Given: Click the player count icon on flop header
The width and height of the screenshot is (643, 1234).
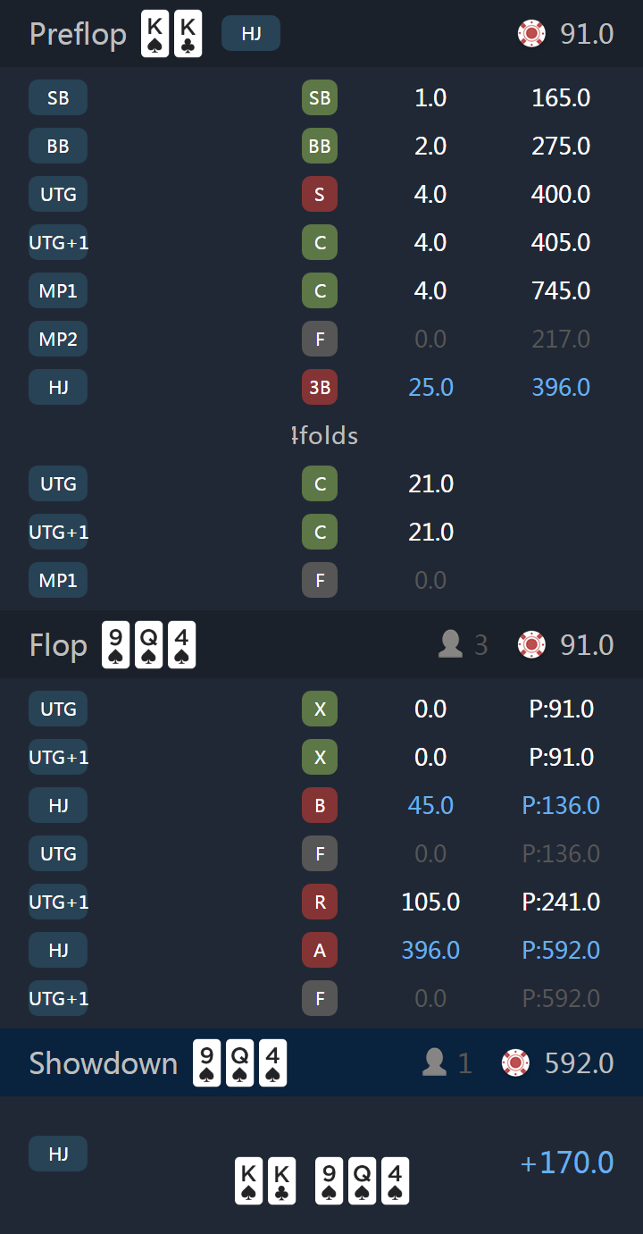Looking at the screenshot, I should [x=451, y=644].
